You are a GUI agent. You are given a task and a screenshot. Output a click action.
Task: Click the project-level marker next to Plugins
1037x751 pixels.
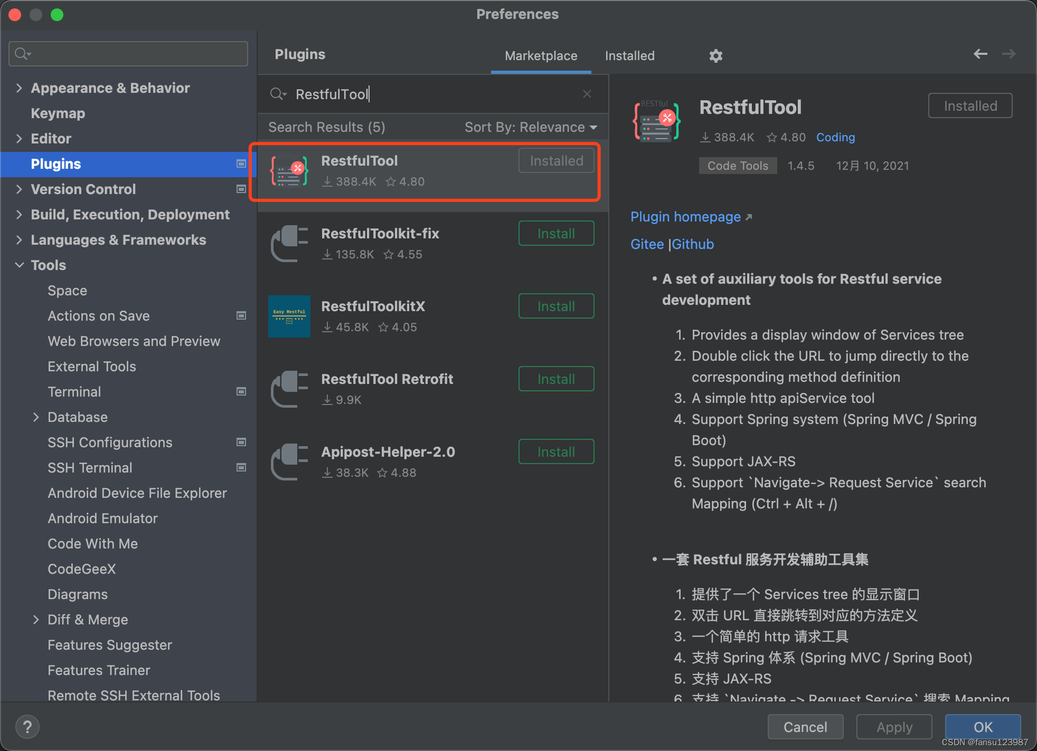coord(241,163)
